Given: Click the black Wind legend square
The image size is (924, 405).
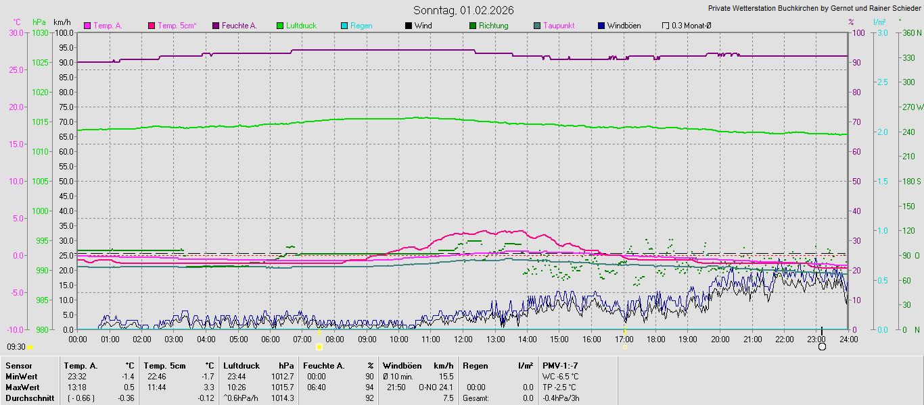Looking at the screenshot, I should (x=408, y=26).
